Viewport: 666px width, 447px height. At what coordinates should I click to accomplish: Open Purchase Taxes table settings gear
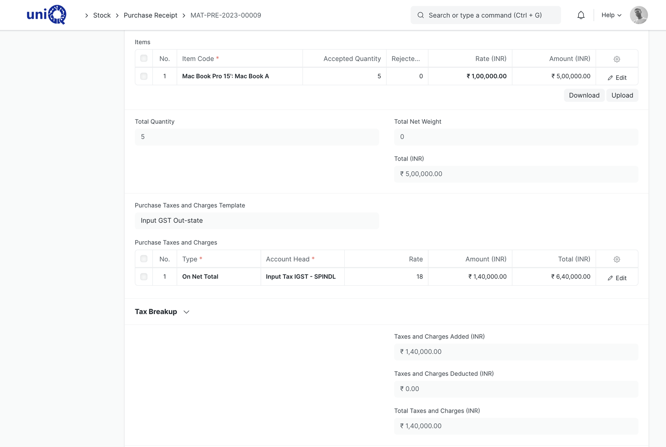(617, 260)
